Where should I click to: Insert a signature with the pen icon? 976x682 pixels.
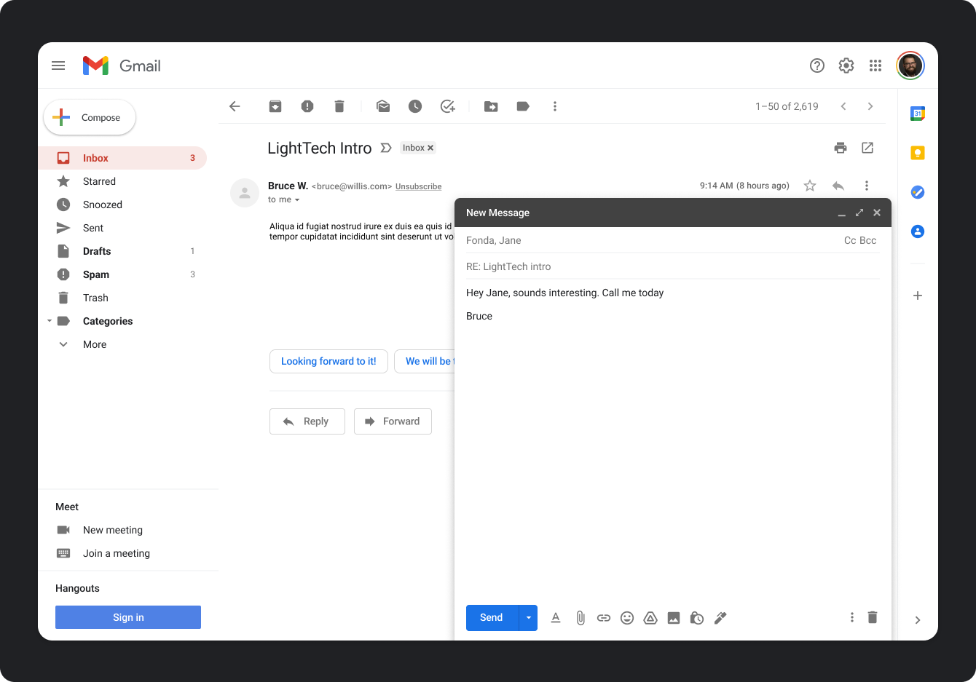click(x=720, y=618)
